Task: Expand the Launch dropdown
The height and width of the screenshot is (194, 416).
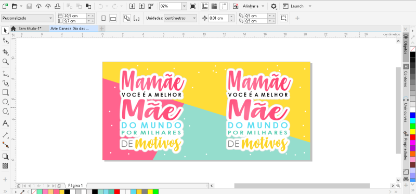Action: coord(310,6)
